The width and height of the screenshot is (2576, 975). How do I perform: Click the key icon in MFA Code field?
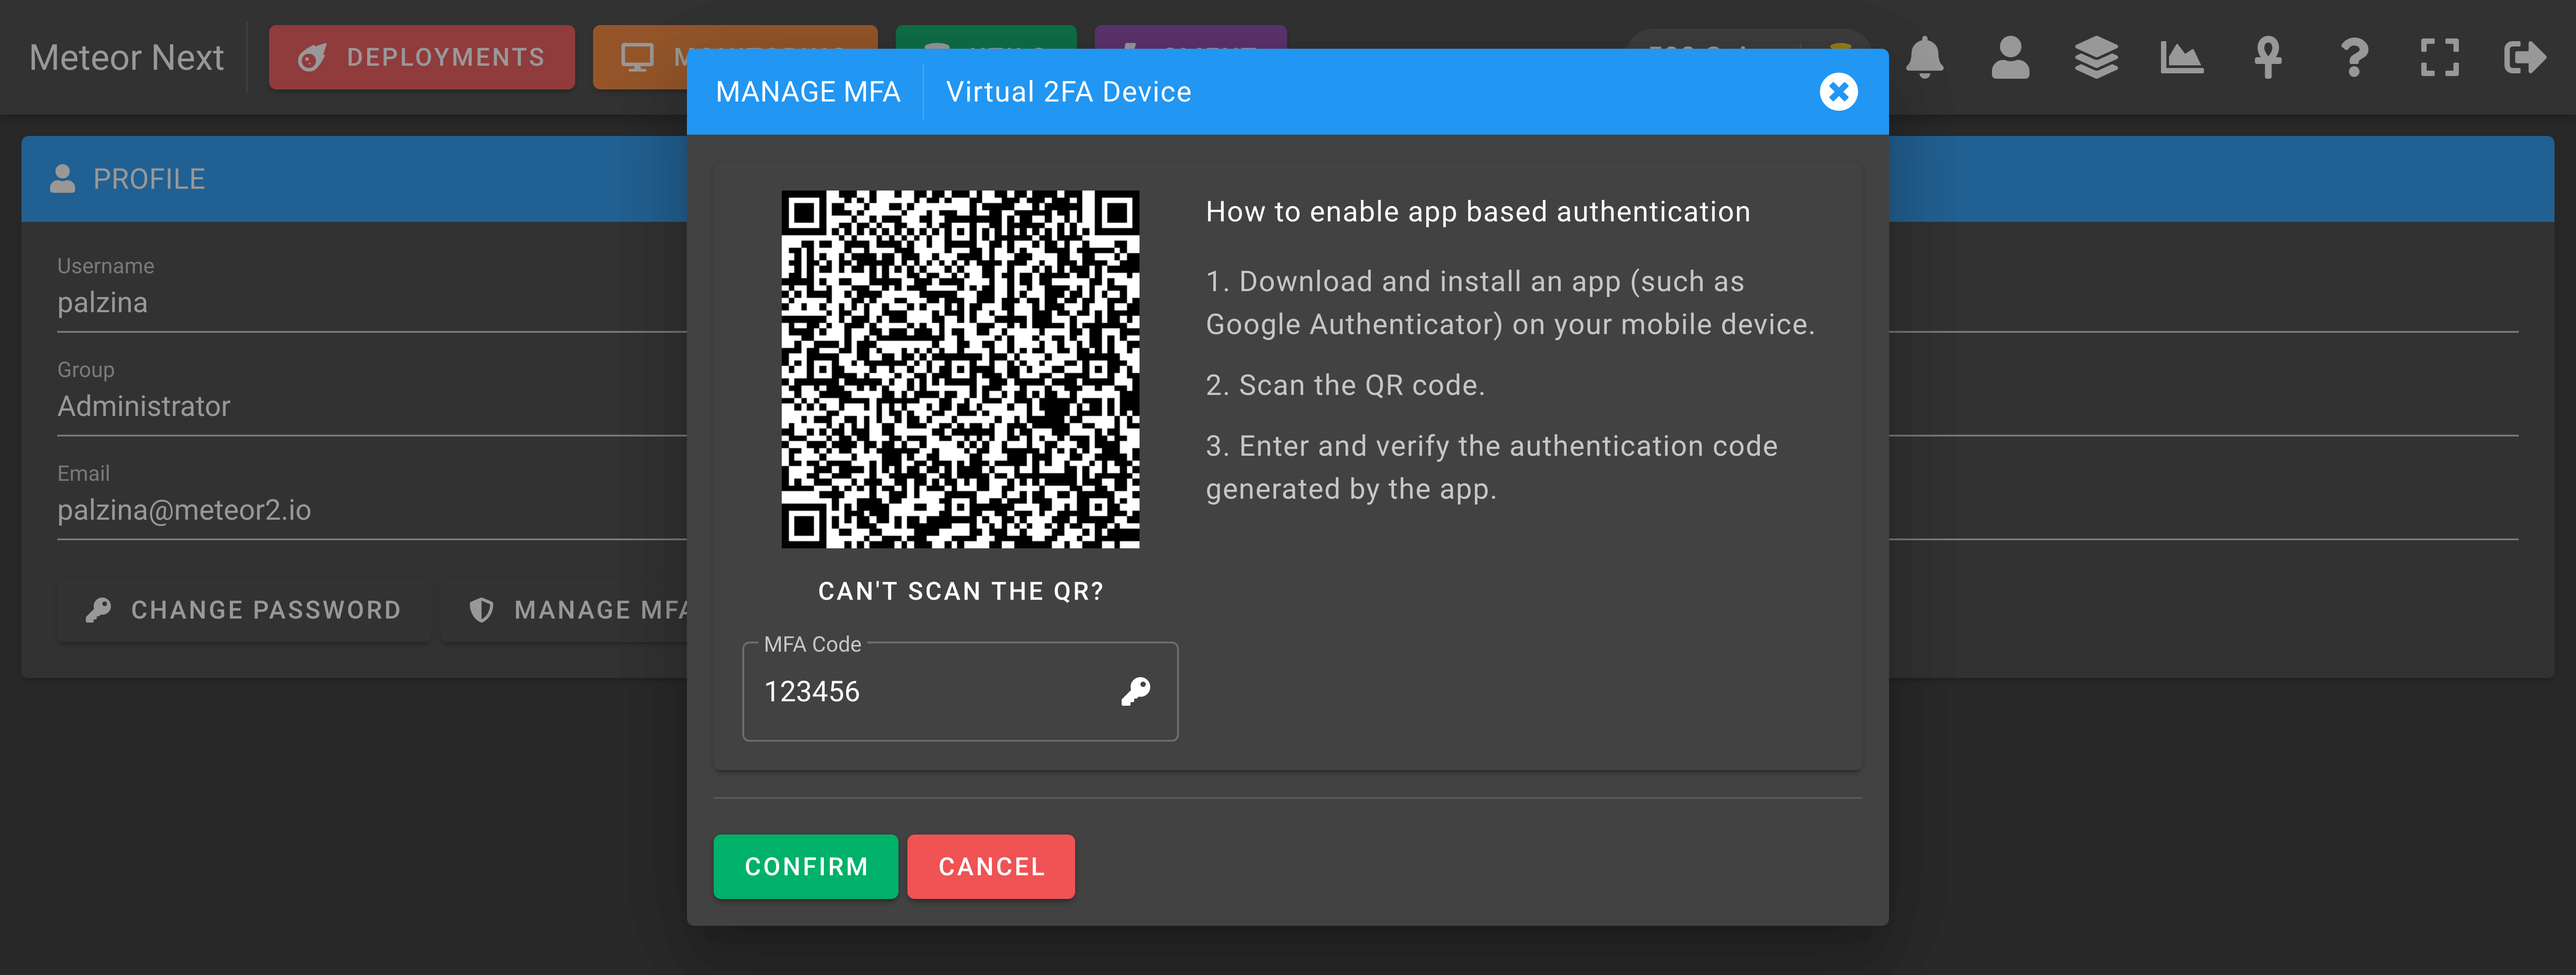click(1136, 691)
